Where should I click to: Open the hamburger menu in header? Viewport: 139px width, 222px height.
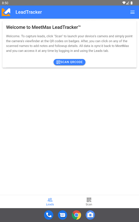coord(132,12)
